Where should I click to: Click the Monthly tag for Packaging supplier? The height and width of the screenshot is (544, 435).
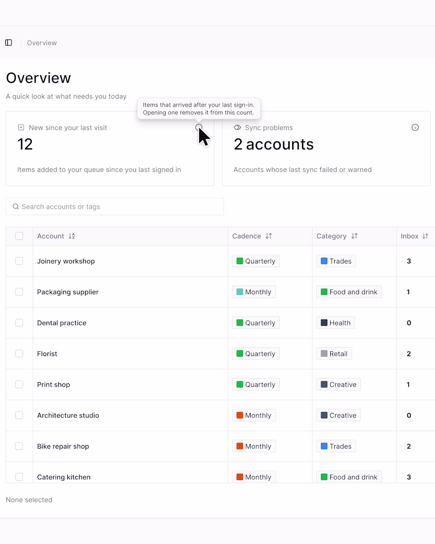[254, 292]
